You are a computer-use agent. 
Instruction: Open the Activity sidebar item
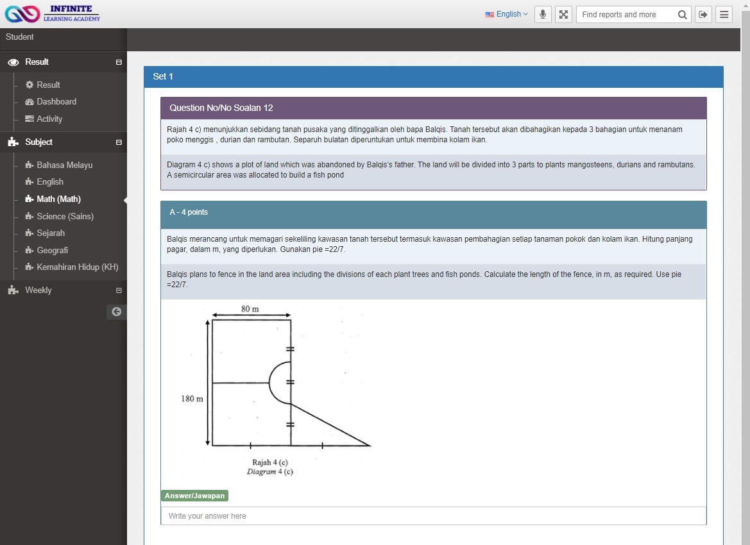pos(49,119)
